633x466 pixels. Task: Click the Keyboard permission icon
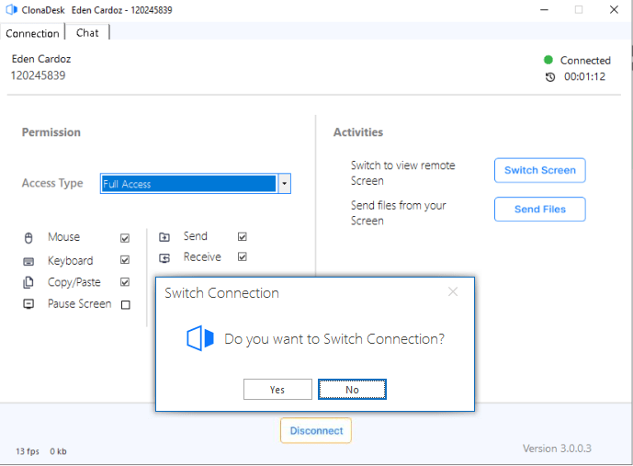click(28, 261)
